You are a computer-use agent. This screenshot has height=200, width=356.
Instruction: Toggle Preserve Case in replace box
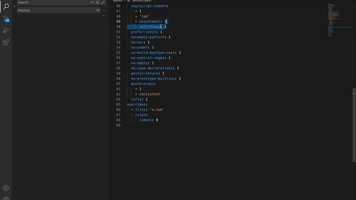(97, 10)
